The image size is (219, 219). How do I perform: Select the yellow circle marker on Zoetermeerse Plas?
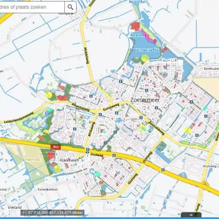145,58
